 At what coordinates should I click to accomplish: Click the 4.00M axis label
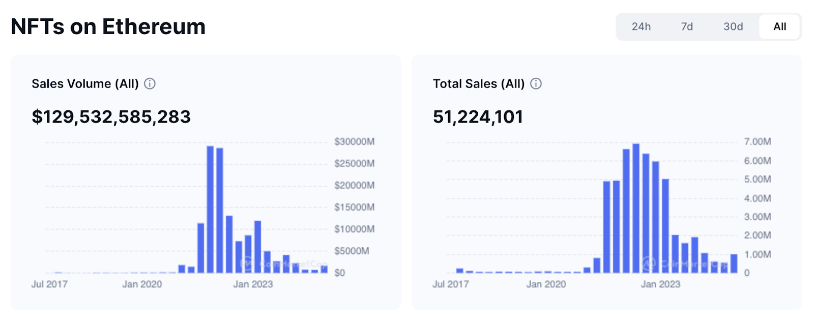point(758,198)
